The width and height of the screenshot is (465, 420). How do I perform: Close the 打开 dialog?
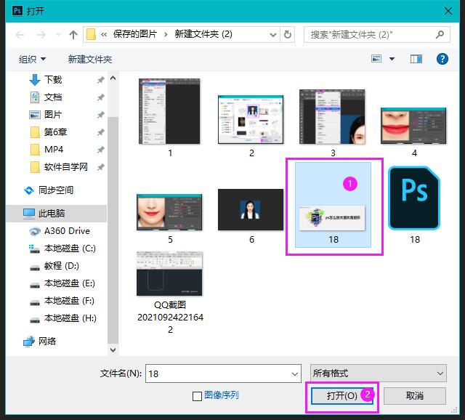tap(448, 12)
